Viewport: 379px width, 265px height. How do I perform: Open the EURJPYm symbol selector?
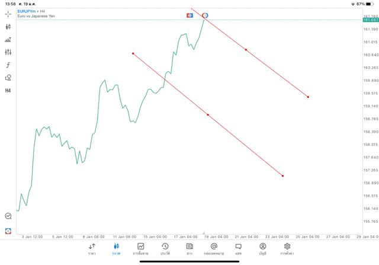(27, 11)
